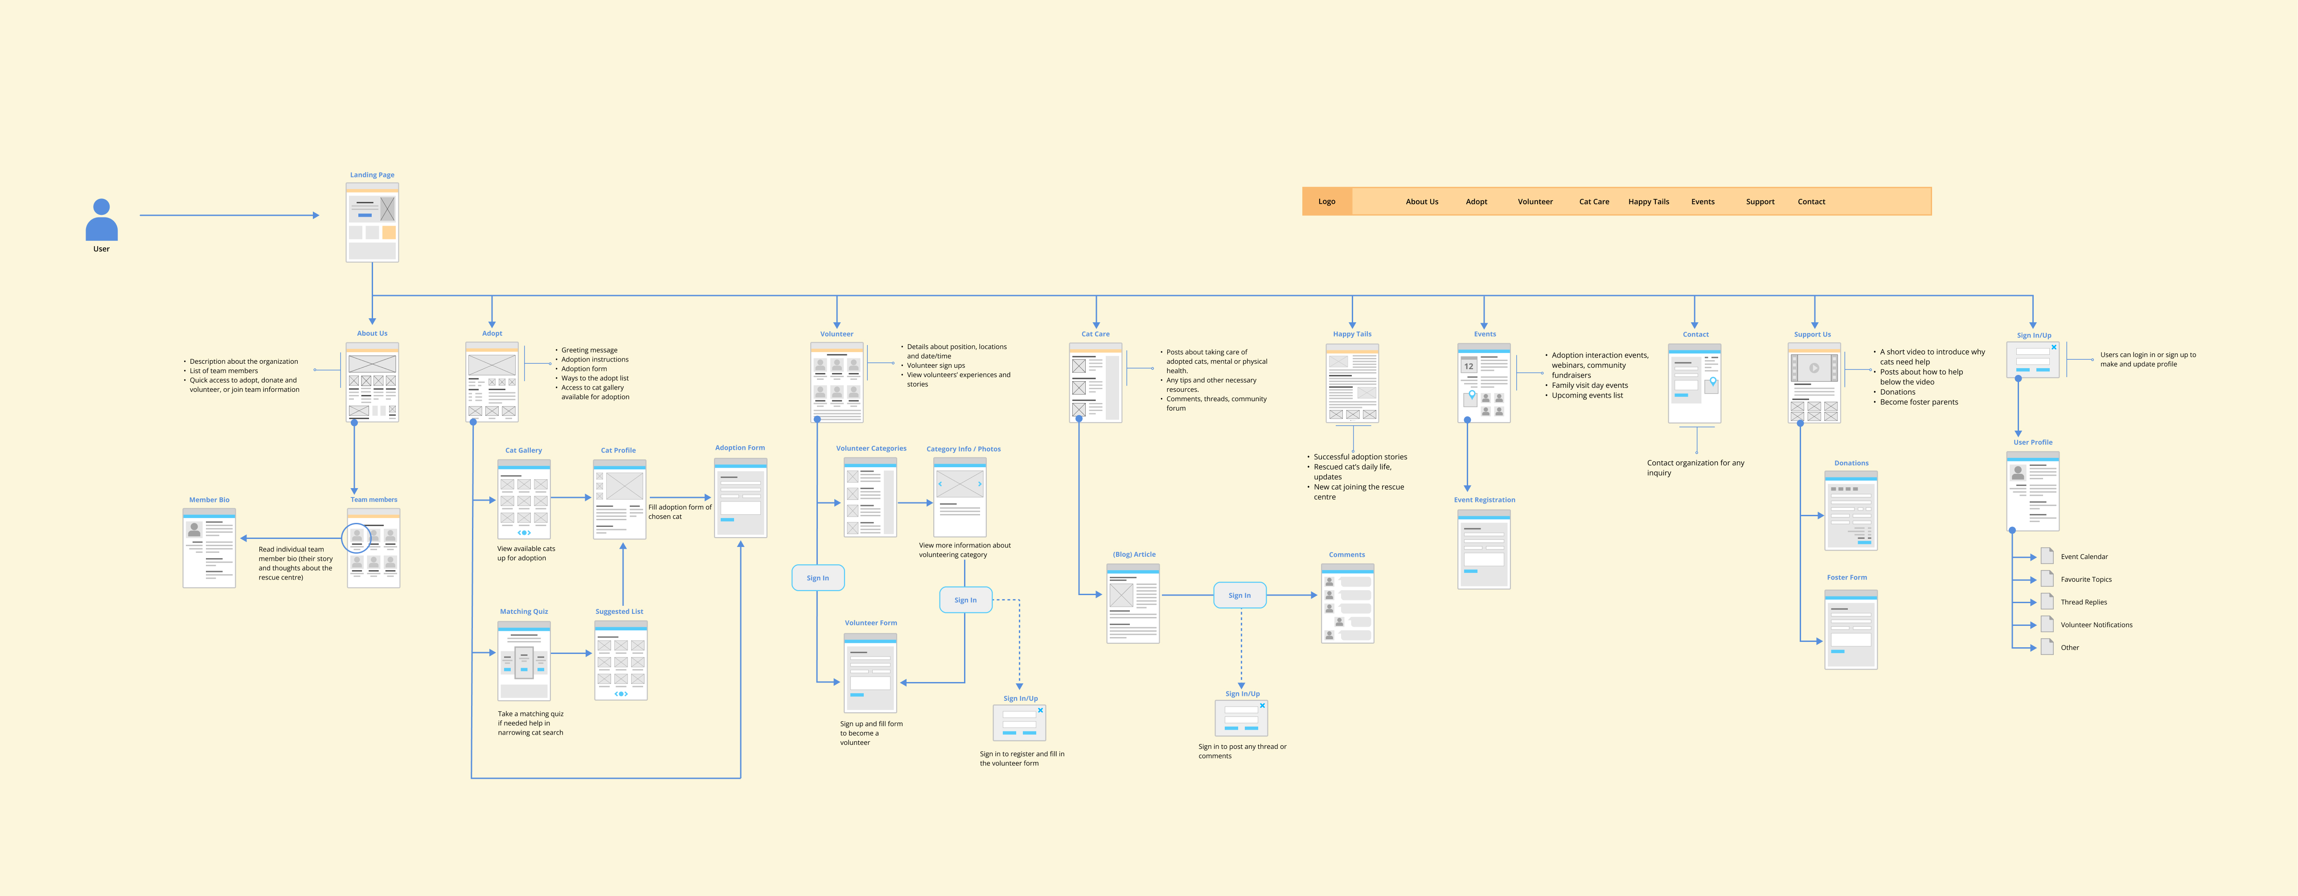The image size is (2298, 896).
Task: Click Sign In button under Category Info
Action: pyautogui.click(x=965, y=600)
